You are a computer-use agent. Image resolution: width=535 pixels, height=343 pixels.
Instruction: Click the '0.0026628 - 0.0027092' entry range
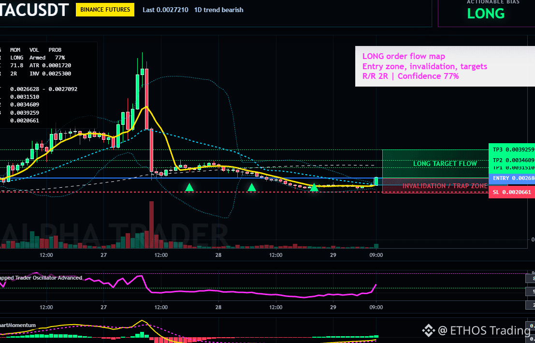click(x=43, y=89)
